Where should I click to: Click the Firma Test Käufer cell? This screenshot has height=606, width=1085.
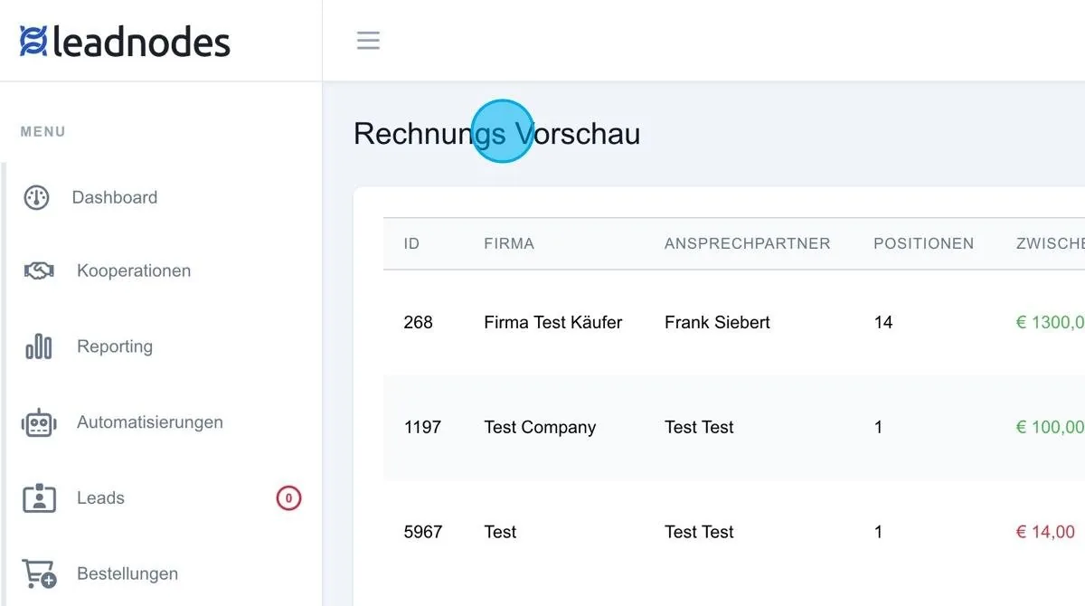coord(553,322)
